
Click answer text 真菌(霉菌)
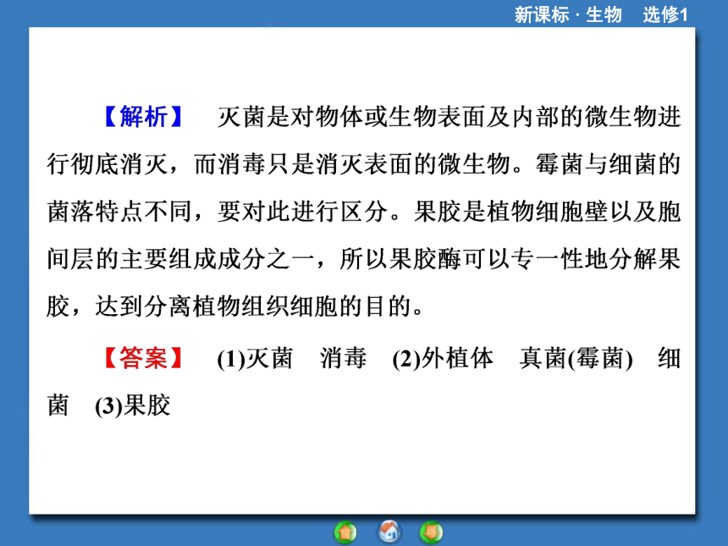pos(576,358)
